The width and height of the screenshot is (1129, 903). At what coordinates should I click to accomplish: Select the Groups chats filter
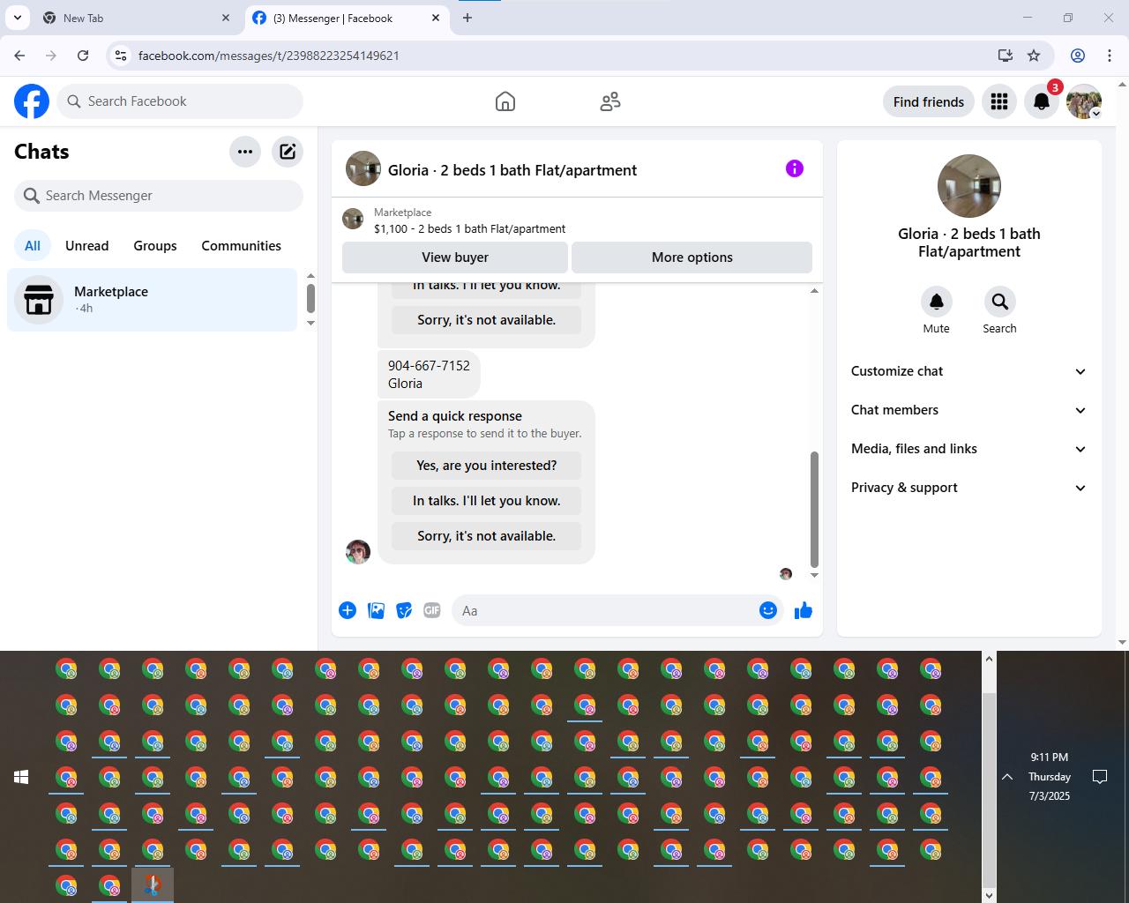coord(155,246)
